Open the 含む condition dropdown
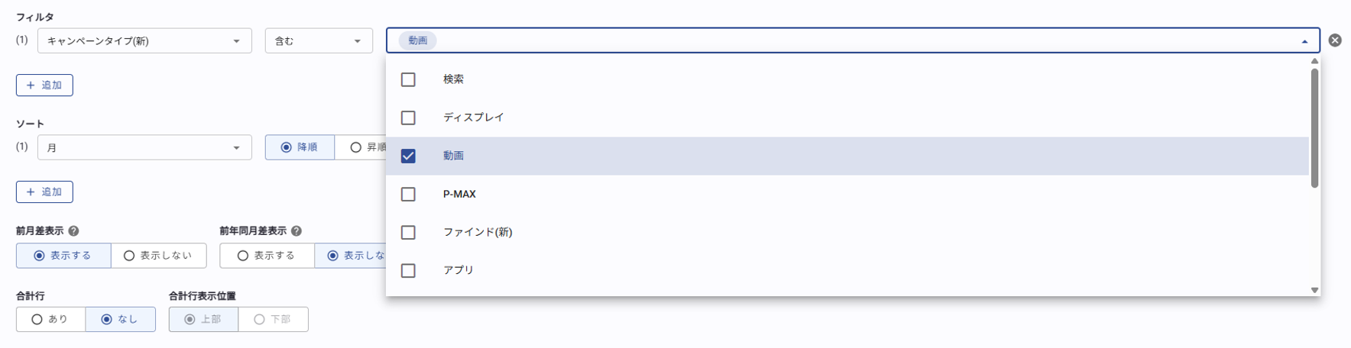Viewport: 1351px width, 348px height. tap(319, 40)
